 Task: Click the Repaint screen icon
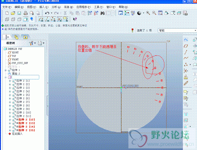[x=121, y=13]
